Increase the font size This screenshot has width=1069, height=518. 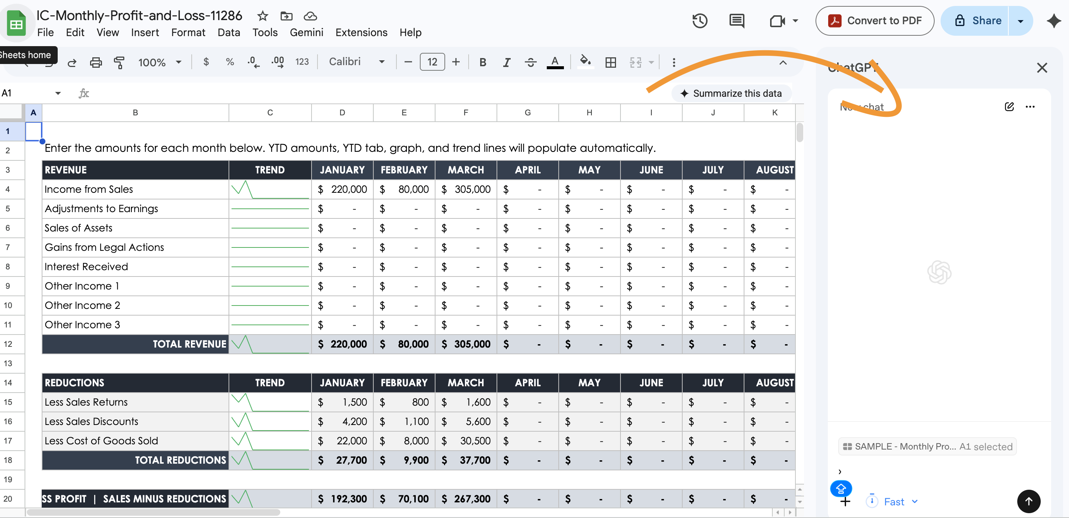coord(456,62)
